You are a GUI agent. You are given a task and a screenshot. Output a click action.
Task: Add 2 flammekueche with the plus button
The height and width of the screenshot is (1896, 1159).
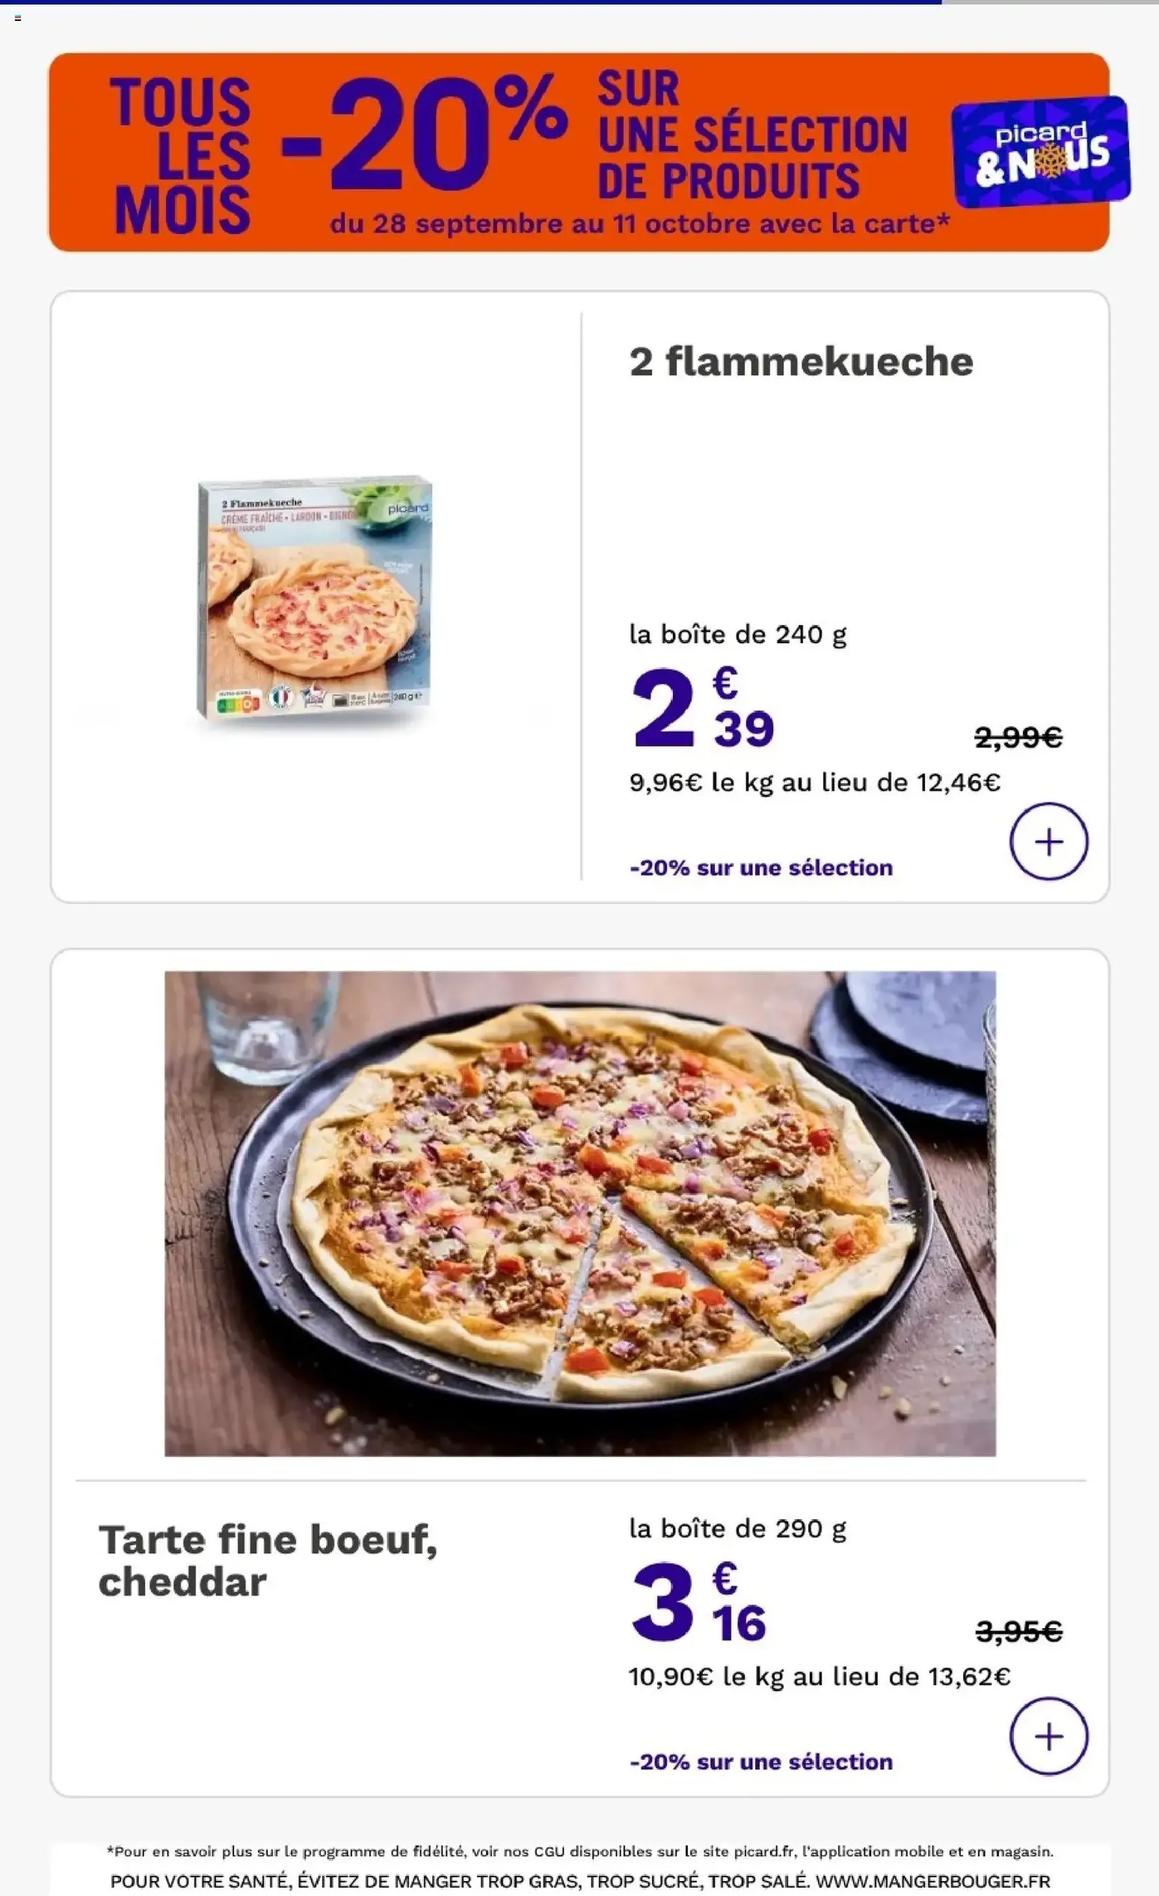[x=1048, y=841]
